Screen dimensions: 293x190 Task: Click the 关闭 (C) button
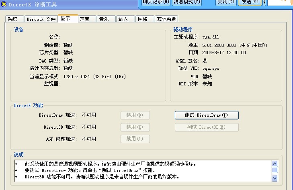(x=226, y=2)
